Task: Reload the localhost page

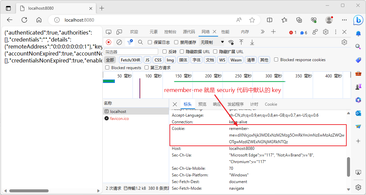Action: pos(24,20)
